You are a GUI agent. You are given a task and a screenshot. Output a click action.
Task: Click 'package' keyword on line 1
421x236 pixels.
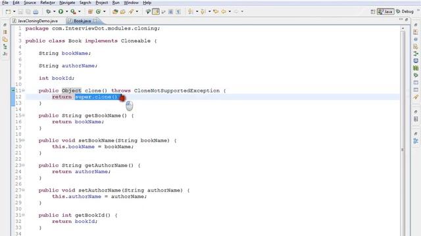[37, 29]
